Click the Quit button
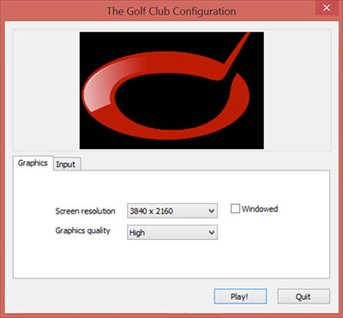The image size is (343, 318). click(x=304, y=297)
